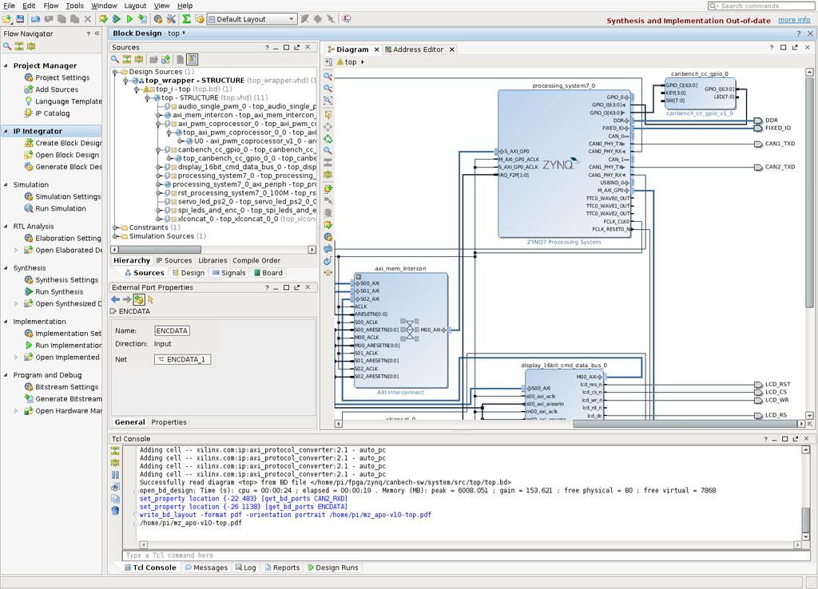The image size is (818, 589).
Task: Open the File menu
Action: 9,6
